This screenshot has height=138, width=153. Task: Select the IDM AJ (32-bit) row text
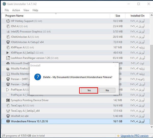point(19,26)
